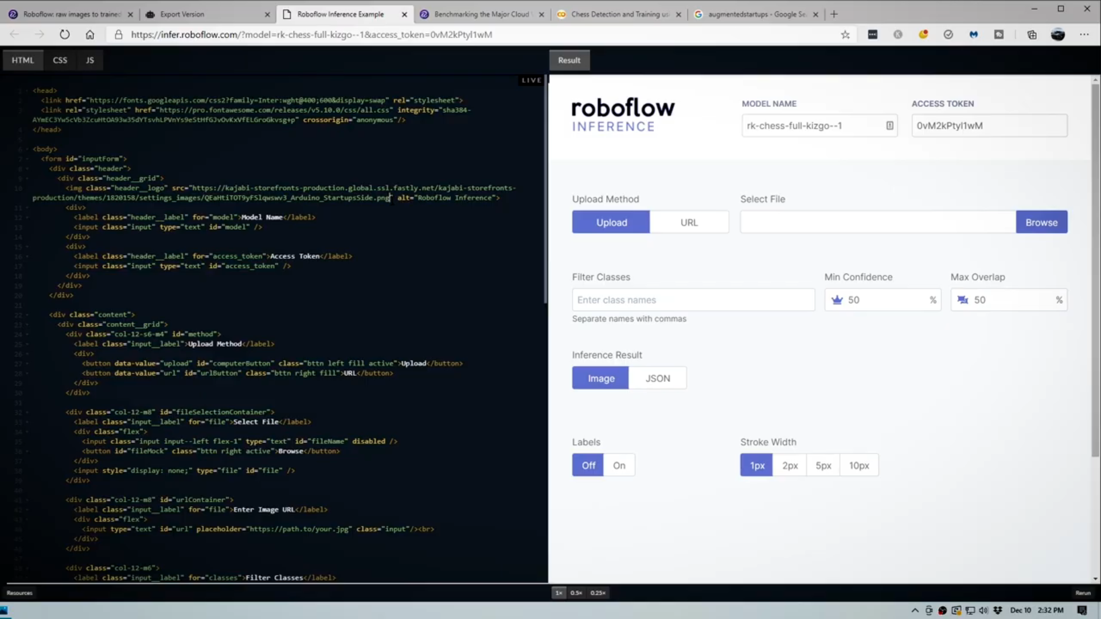Click the Access Token input field
The width and height of the screenshot is (1101, 619).
click(x=989, y=126)
